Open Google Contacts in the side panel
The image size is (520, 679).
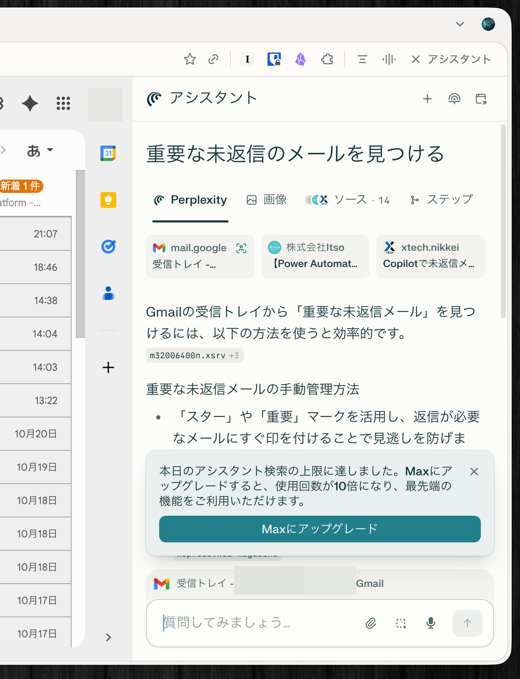pos(108,293)
